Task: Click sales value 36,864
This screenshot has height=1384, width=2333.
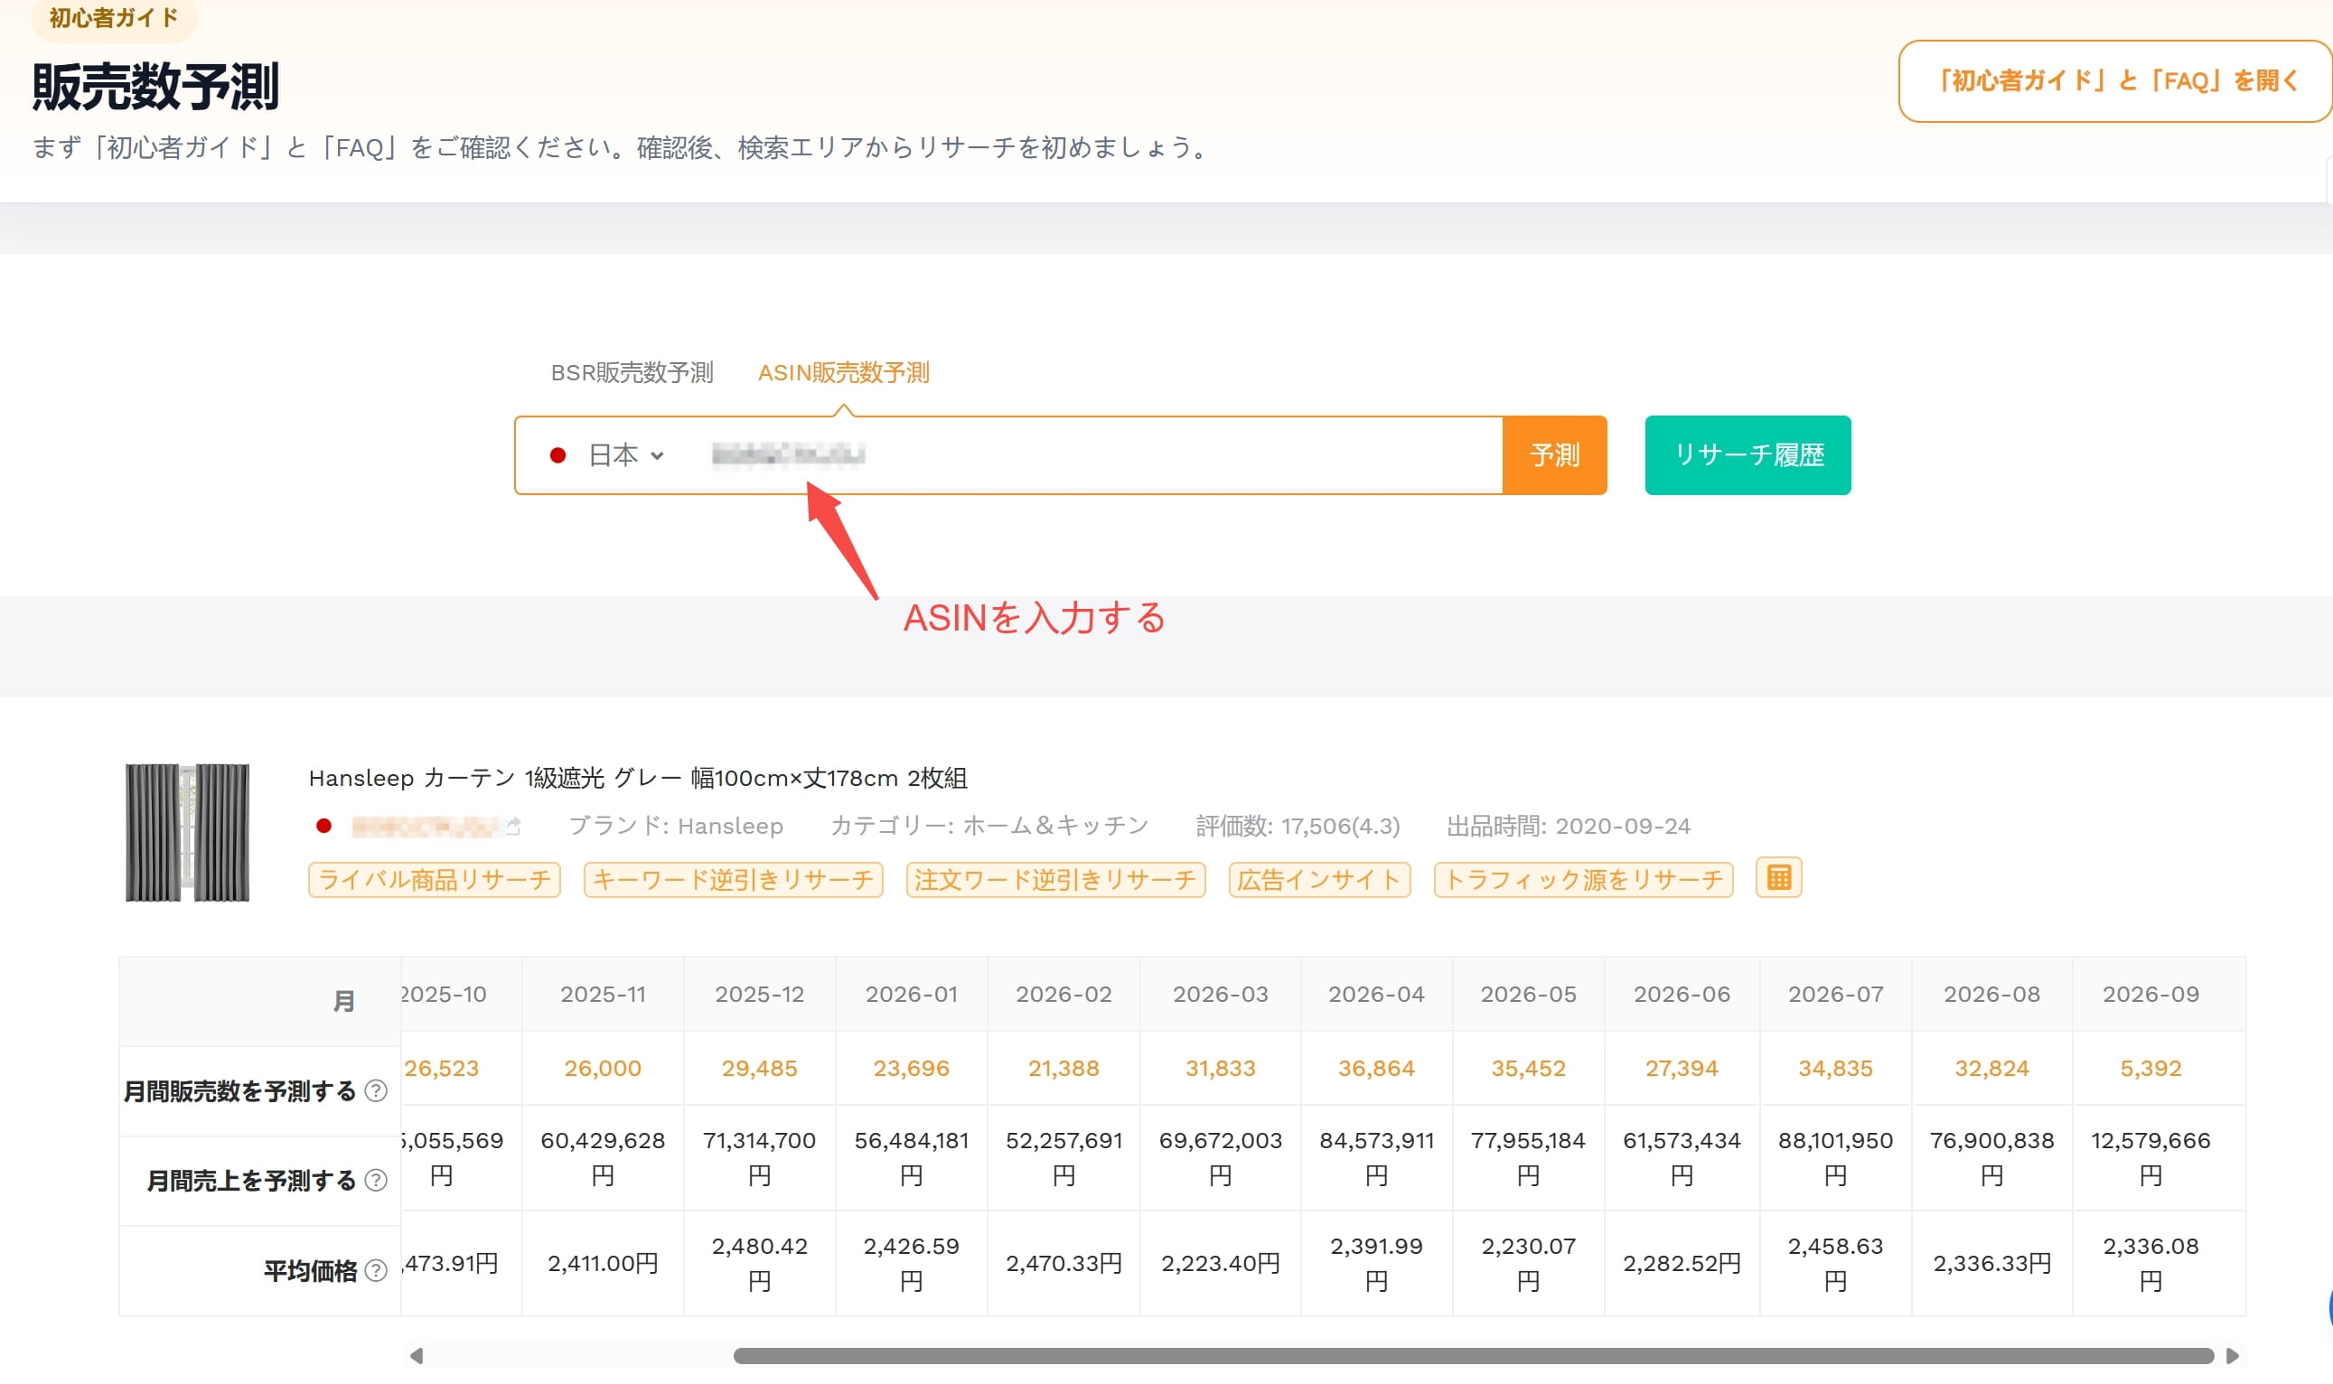Action: point(1376,1068)
